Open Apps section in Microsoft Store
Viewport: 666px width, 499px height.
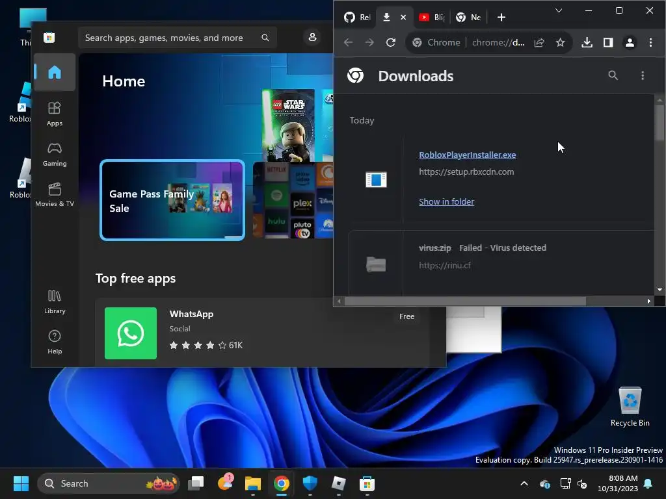click(55, 114)
